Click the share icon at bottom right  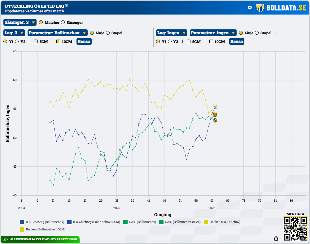coord(276,238)
